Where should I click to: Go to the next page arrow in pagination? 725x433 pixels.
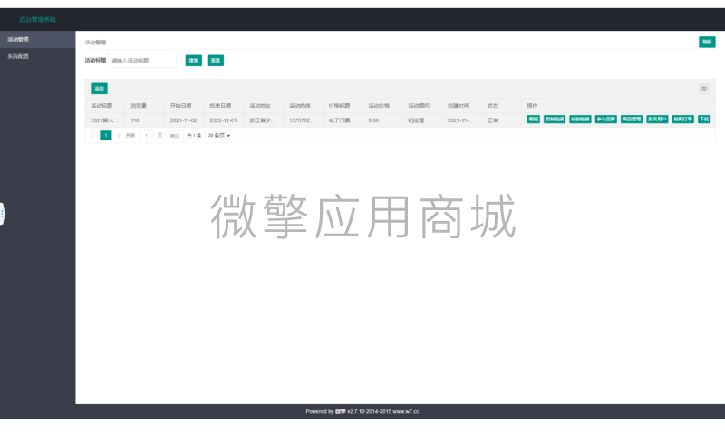pyautogui.click(x=119, y=135)
